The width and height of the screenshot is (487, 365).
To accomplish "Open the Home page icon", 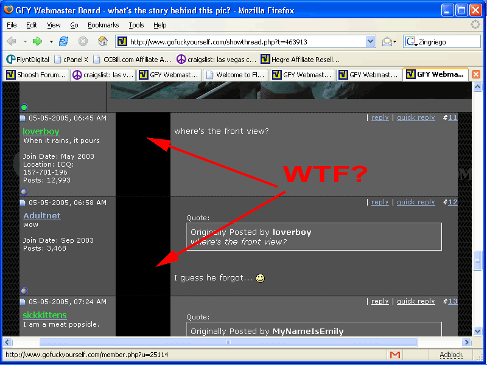I will 102,41.
